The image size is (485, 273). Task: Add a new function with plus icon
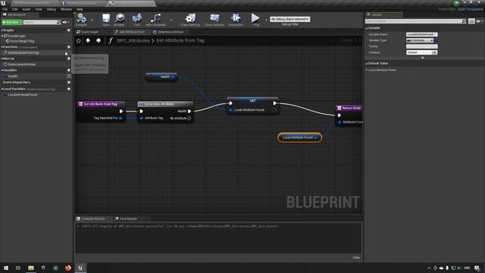69,47
